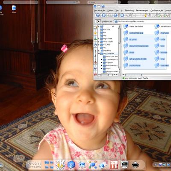Image resolution: width=171 pixels, height=171 pixels.
Task: Click the KDE K menu icon in dock
Action: click(x=60, y=165)
